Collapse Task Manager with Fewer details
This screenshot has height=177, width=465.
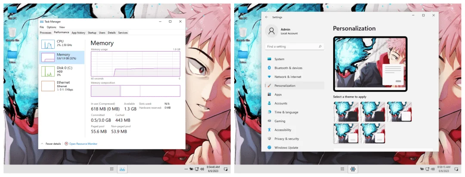(x=51, y=143)
